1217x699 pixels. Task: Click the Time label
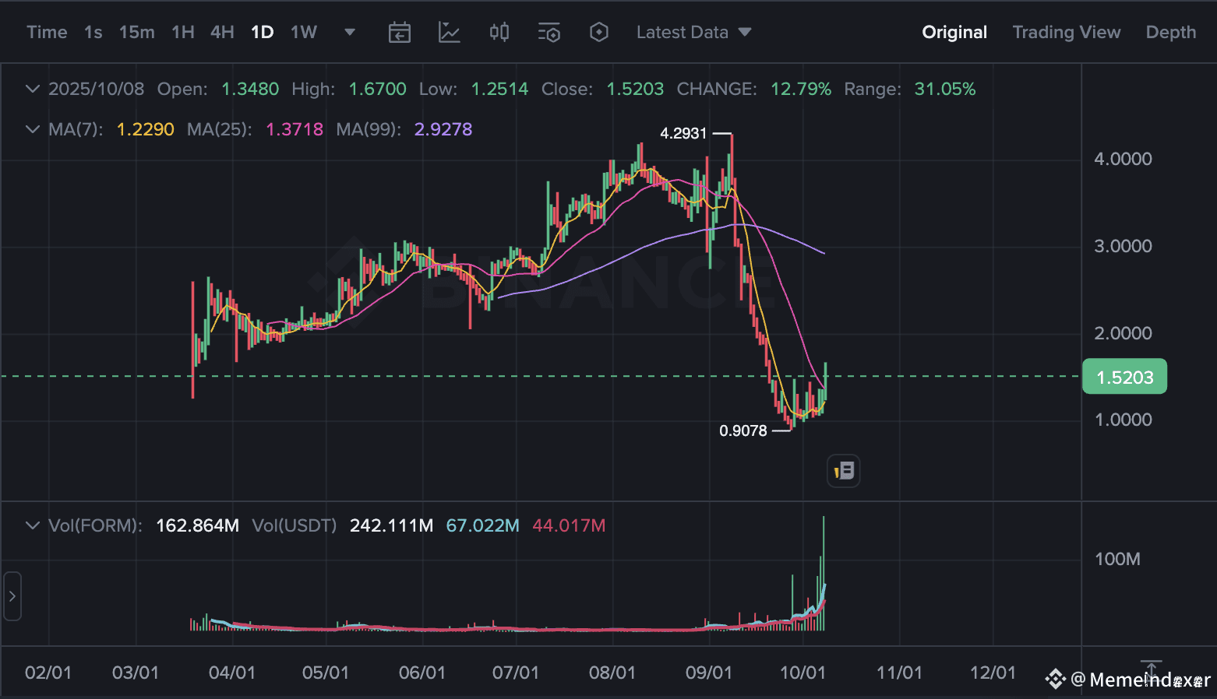tap(47, 32)
